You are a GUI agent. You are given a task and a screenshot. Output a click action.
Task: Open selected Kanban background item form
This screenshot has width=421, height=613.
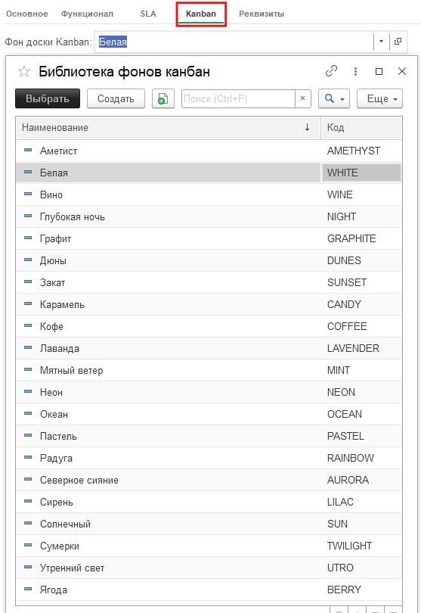(x=398, y=42)
